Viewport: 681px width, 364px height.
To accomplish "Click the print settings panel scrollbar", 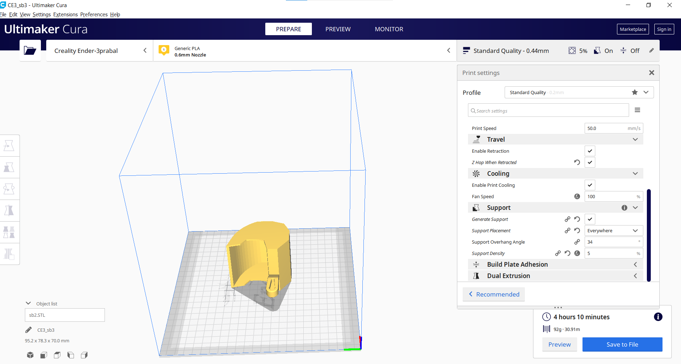I will [649, 235].
